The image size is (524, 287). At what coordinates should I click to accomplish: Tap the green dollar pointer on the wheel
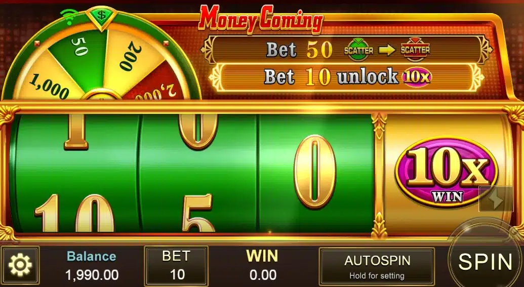(x=101, y=17)
